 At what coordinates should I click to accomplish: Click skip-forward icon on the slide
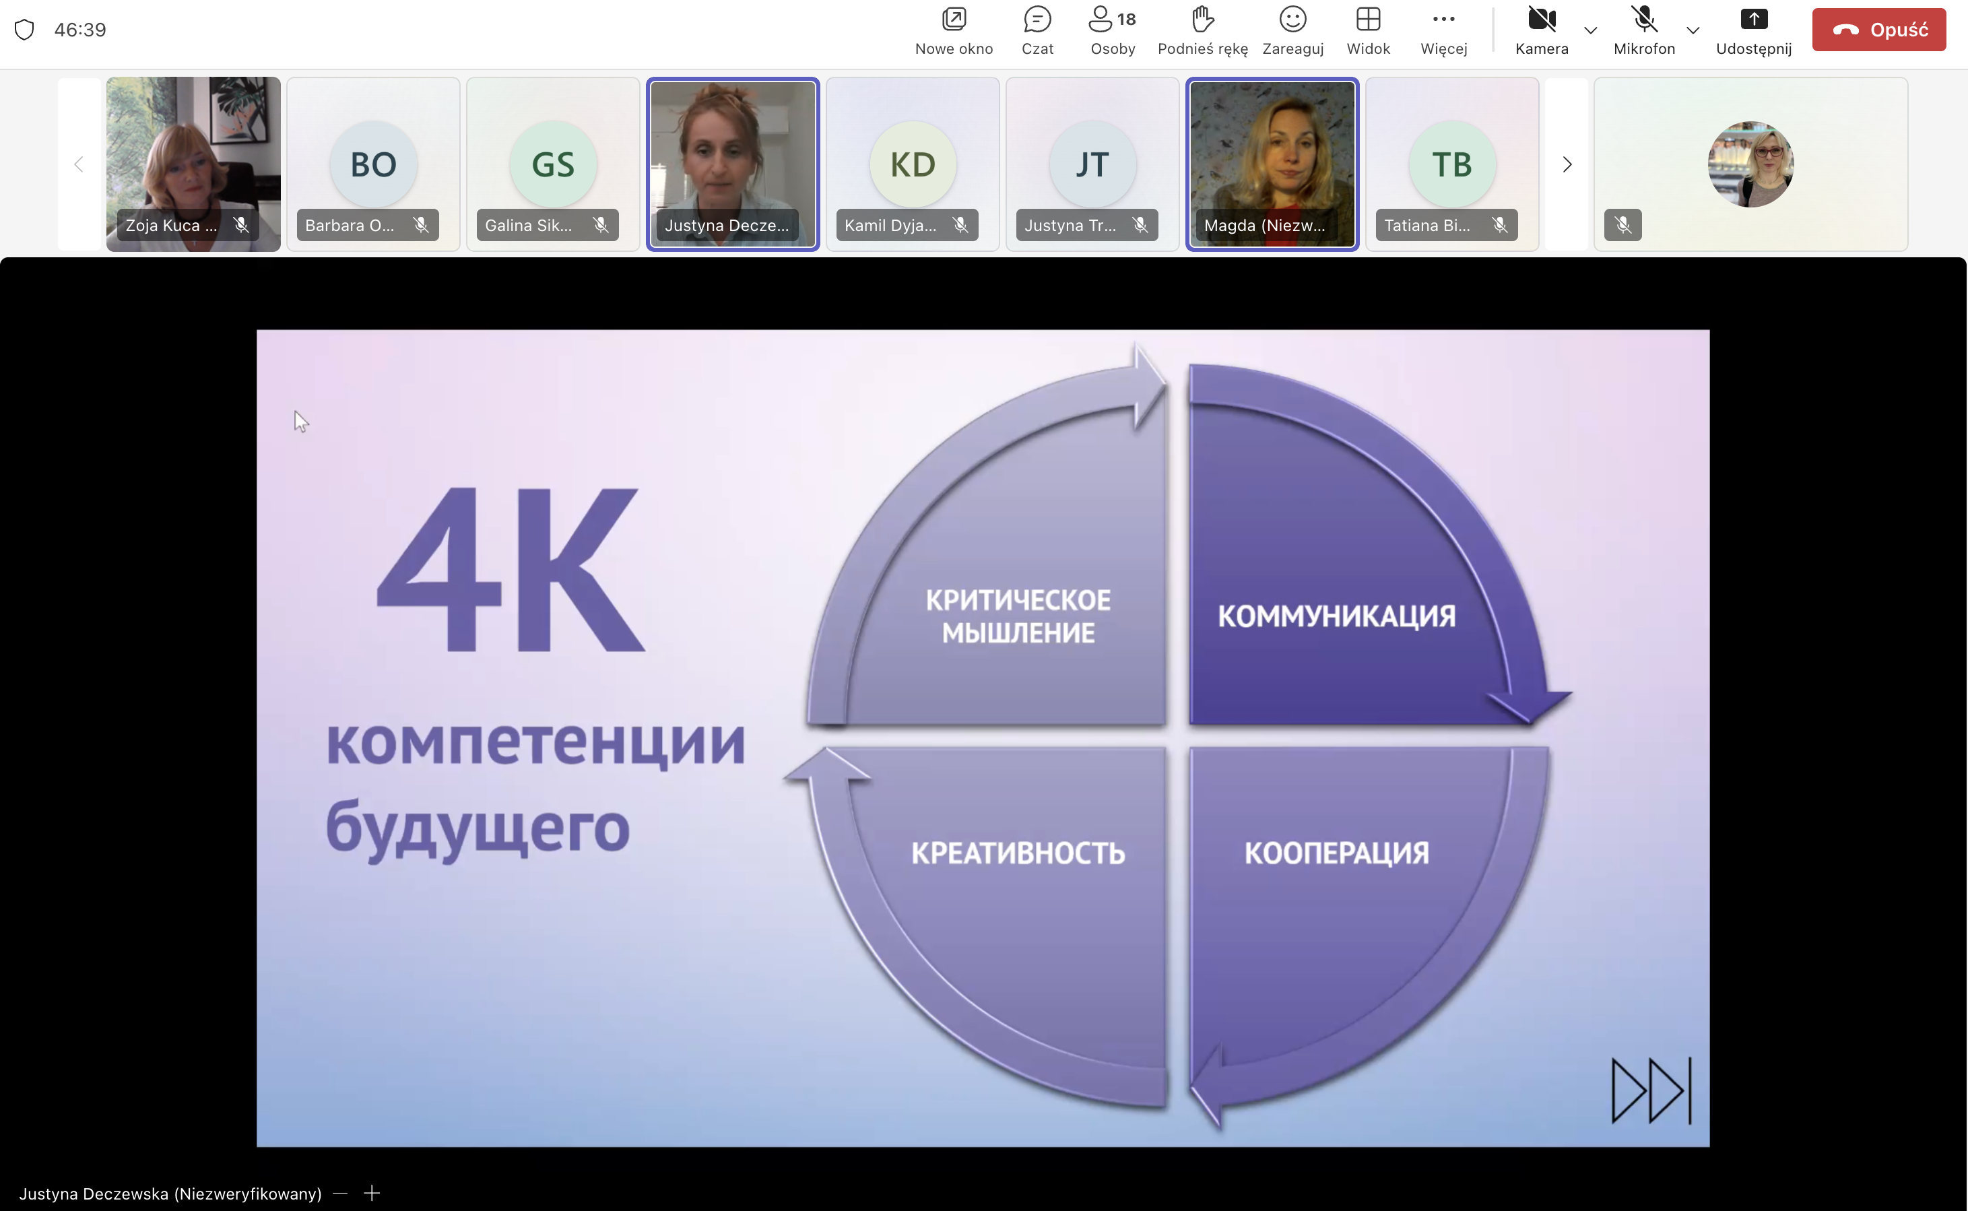pos(1650,1091)
